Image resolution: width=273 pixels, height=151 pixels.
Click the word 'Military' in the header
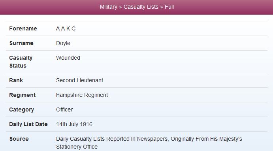109,7
